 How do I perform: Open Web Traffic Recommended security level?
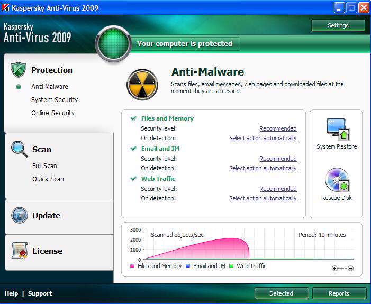pyautogui.click(x=278, y=189)
